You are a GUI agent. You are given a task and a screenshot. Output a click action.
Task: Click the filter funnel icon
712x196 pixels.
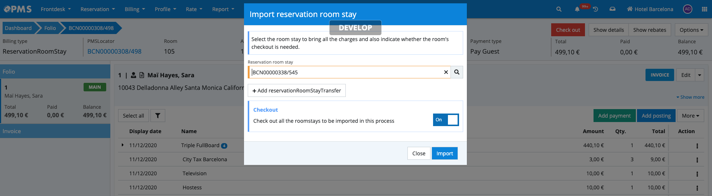(x=157, y=116)
